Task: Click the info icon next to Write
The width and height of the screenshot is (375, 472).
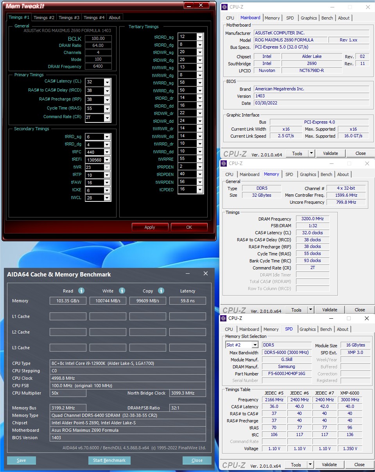Action: click(122, 291)
